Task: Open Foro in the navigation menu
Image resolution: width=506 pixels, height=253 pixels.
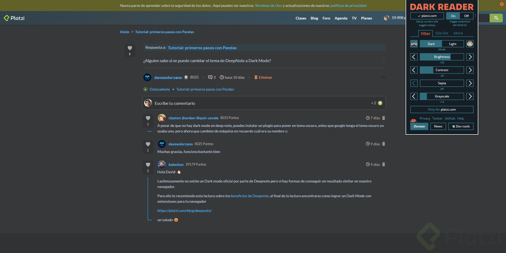Action: [x=326, y=18]
